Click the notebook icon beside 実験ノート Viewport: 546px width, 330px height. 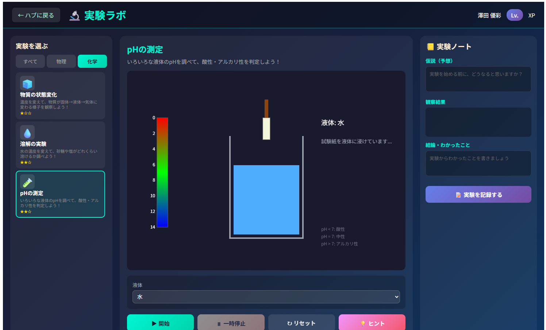(430, 47)
